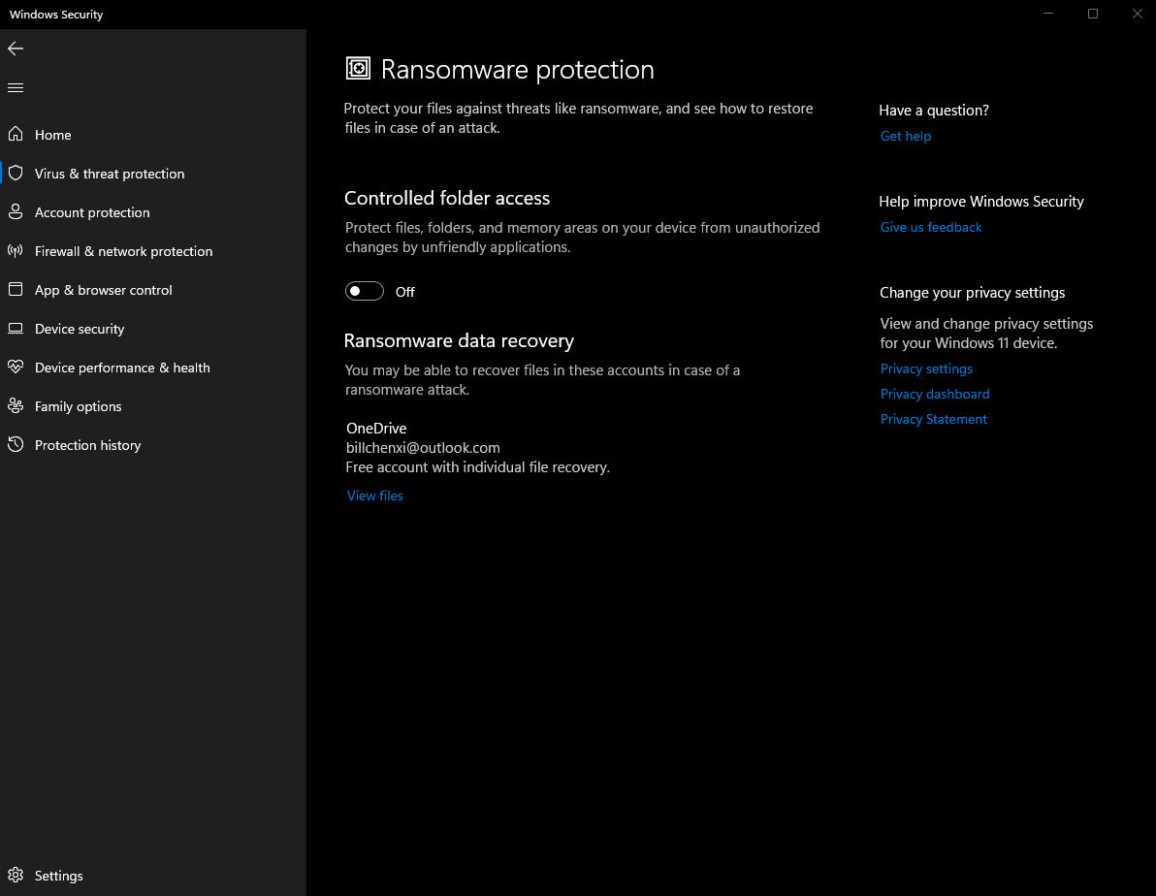Select Device security in sidebar
1156x896 pixels.
[x=152, y=328]
